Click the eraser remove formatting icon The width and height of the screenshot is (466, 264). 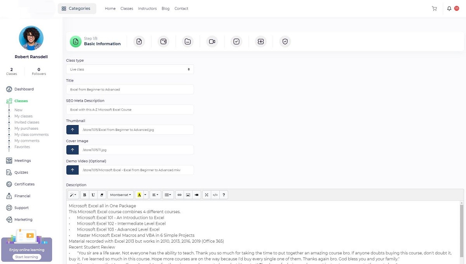click(102, 195)
